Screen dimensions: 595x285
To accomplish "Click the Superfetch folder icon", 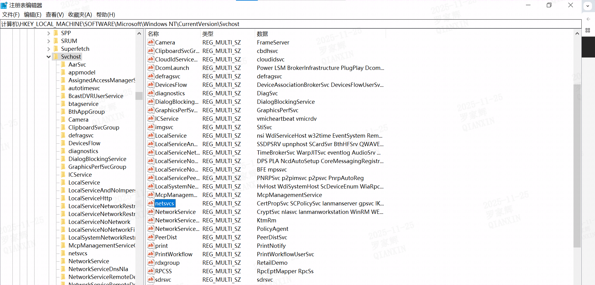I will click(x=56, y=49).
